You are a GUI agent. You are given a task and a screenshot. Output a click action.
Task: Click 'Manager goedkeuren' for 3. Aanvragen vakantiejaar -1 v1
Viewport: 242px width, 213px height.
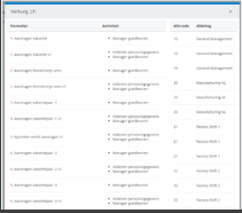[130, 121]
